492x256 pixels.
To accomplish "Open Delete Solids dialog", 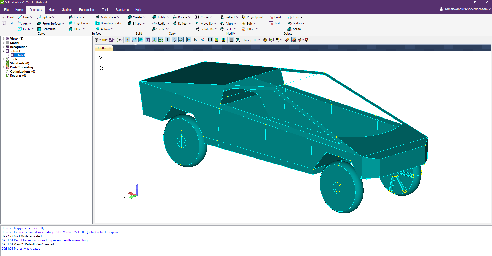I will [x=295, y=29].
